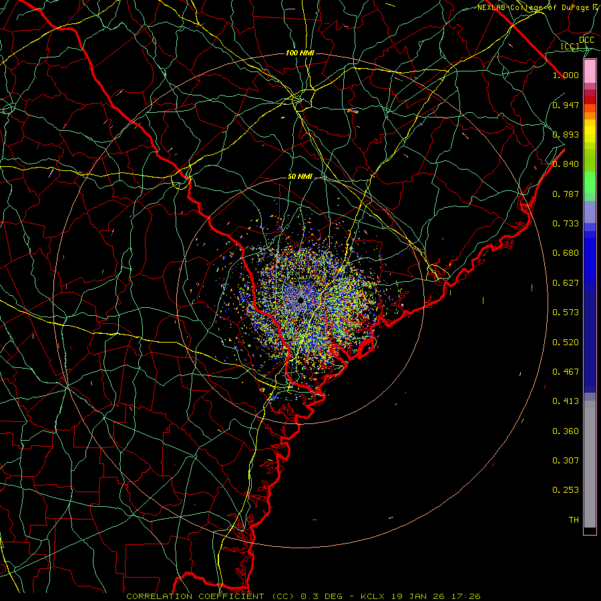
Task: Click the 0.893 legend value
Action: 566,134
